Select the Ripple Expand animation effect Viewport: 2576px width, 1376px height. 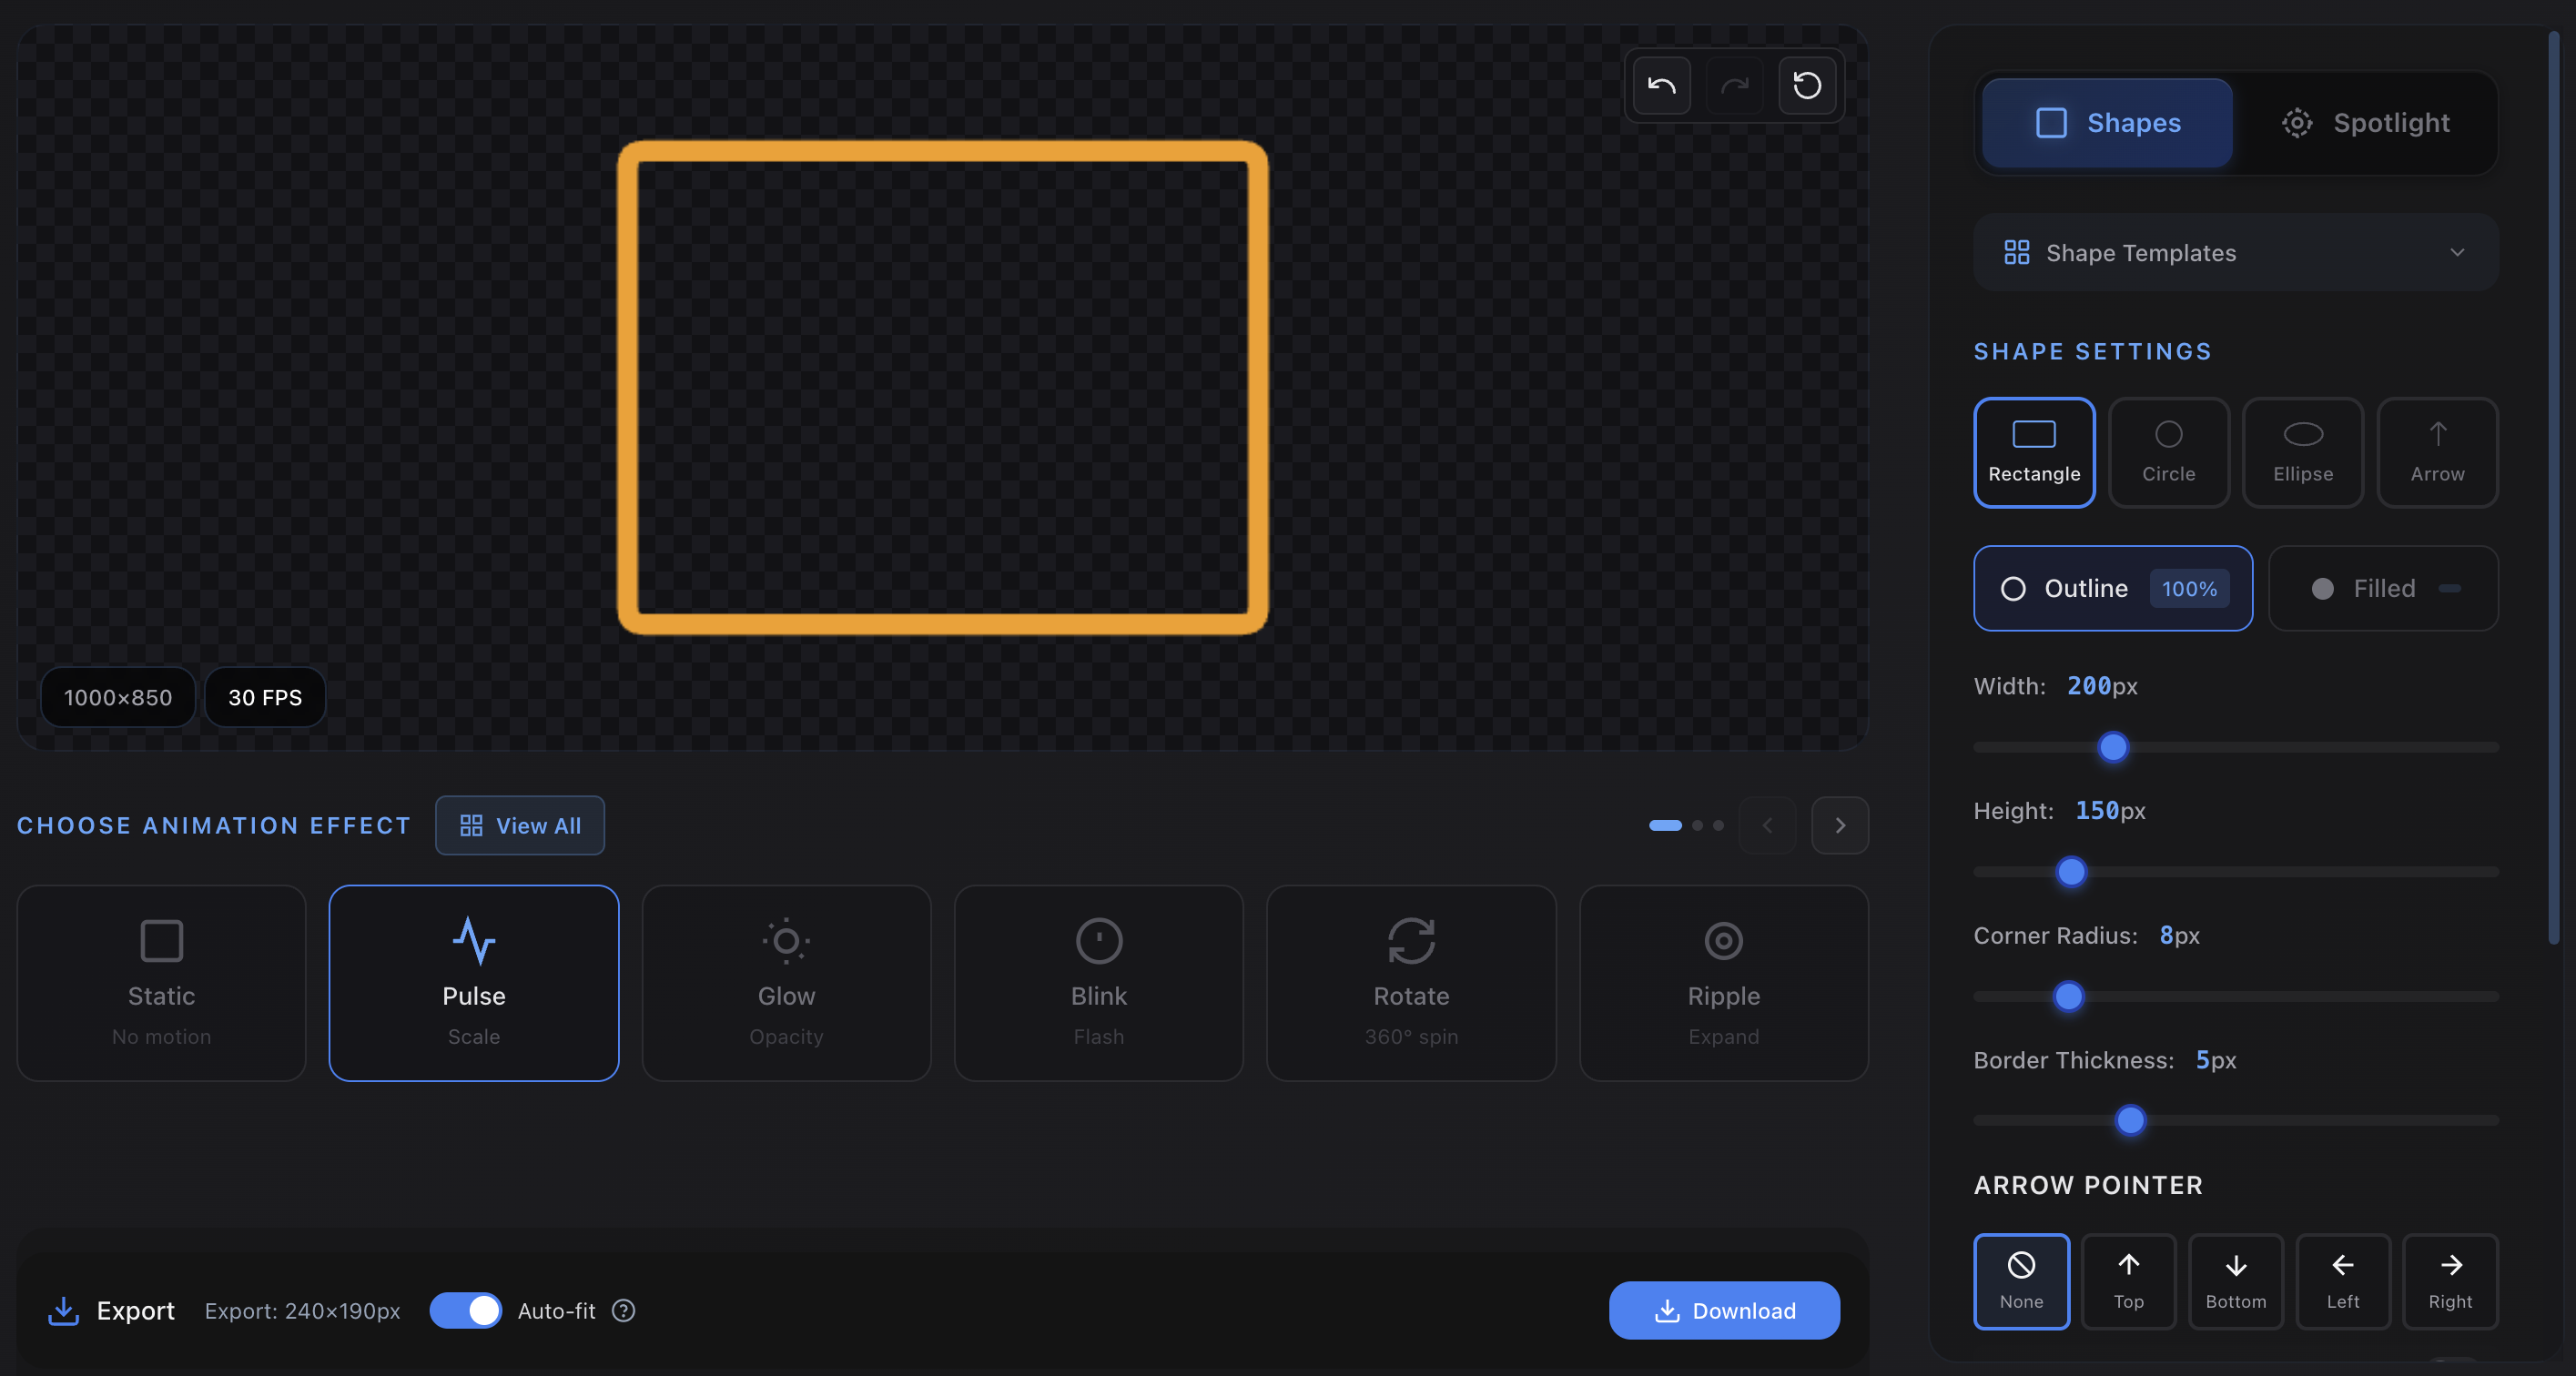coord(1722,983)
